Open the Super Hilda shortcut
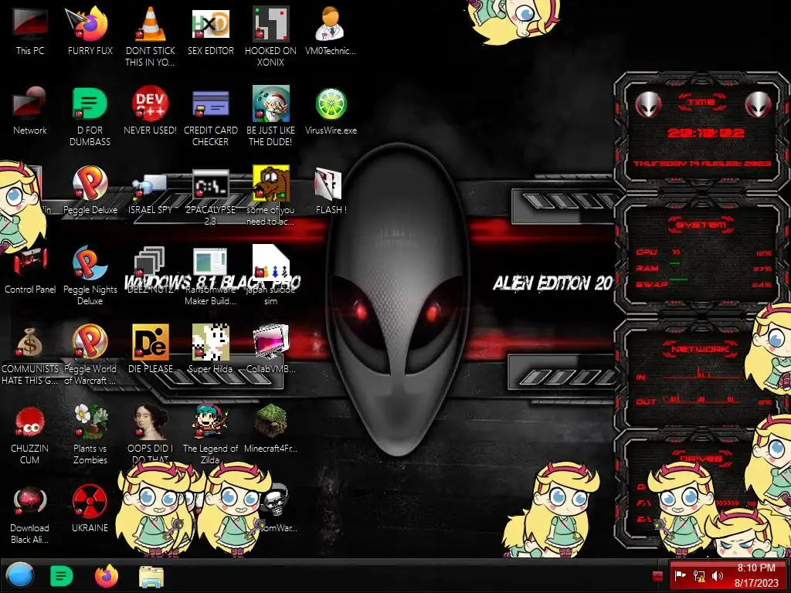Image resolution: width=791 pixels, height=593 pixels. pos(210,342)
